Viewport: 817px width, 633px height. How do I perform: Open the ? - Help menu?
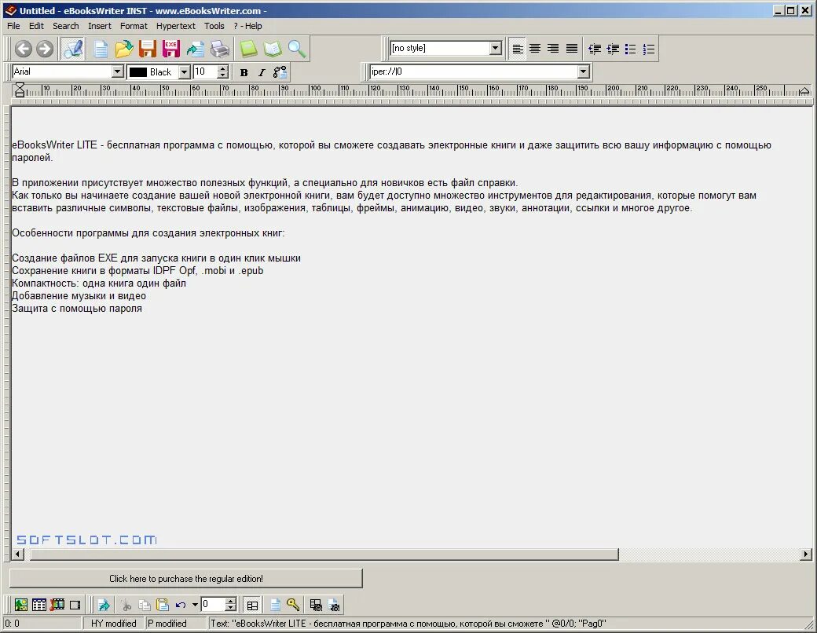(x=247, y=26)
